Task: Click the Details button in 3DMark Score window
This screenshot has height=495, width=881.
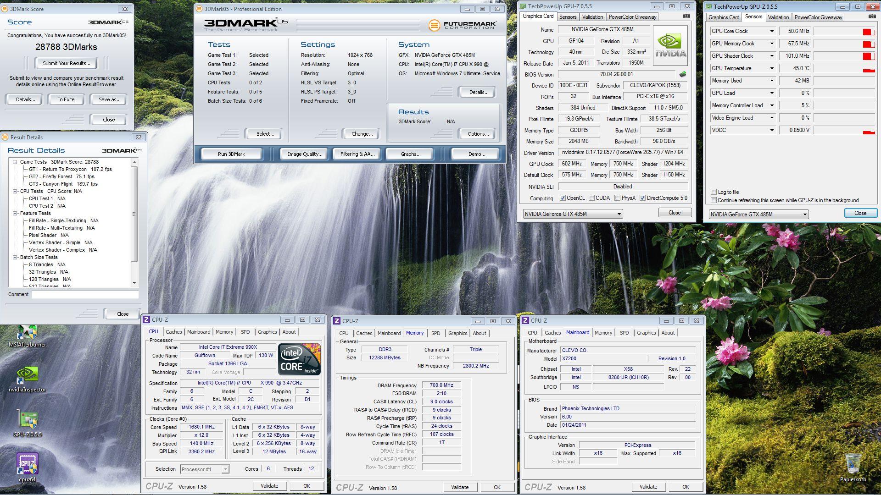Action: tap(25, 99)
